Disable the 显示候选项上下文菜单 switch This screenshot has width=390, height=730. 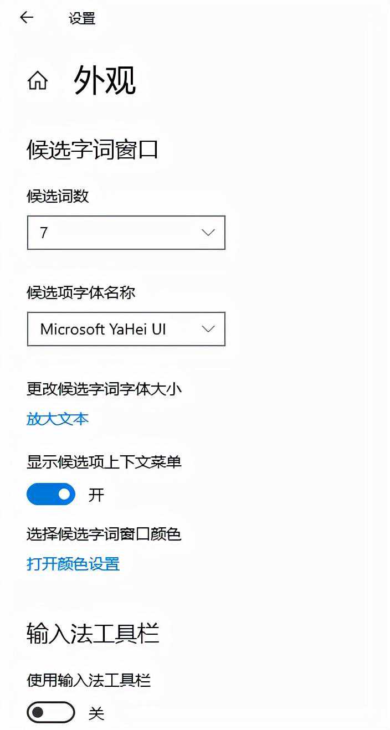point(51,494)
